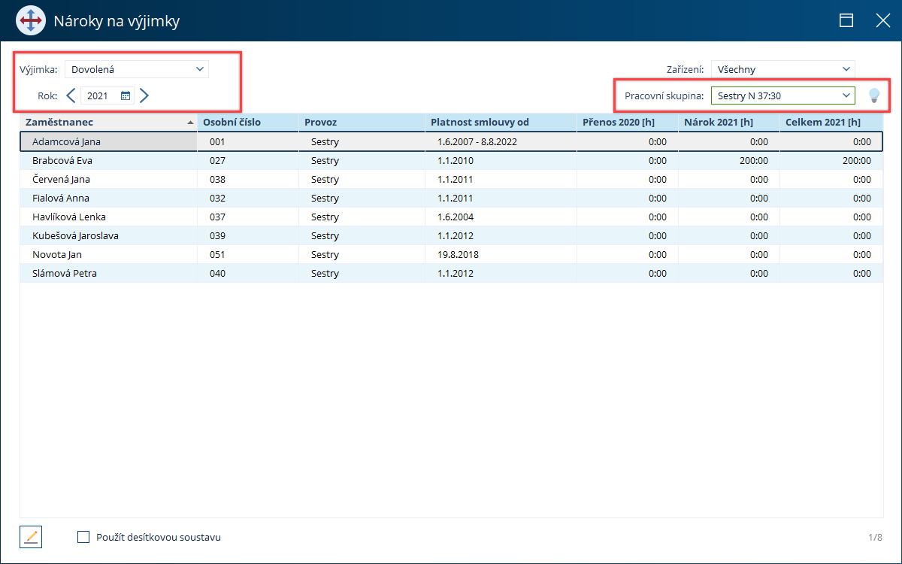
Task: Click the pencil edit icon at the bottom left
Action: (x=31, y=537)
